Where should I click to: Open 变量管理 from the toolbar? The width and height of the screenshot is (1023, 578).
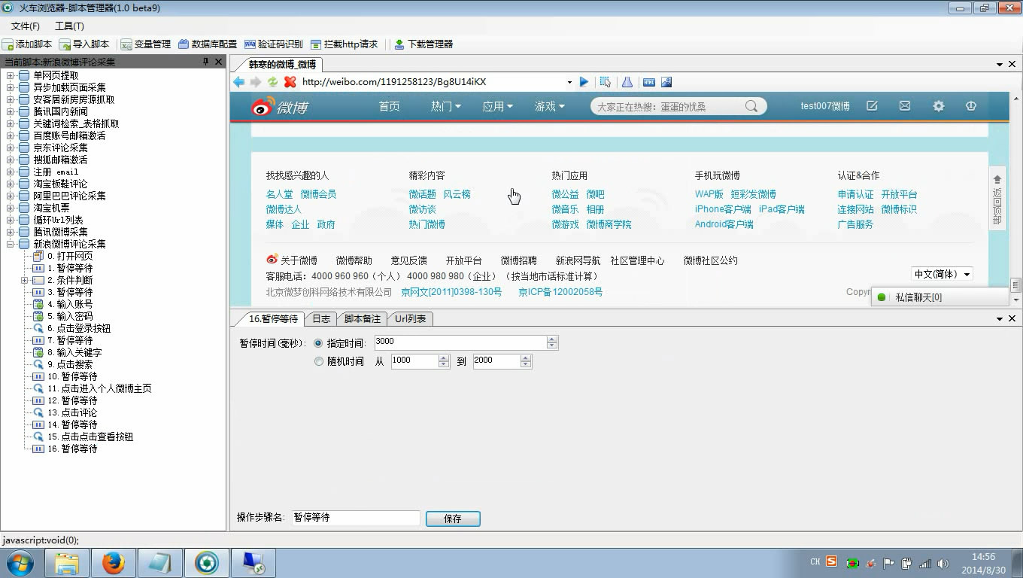coord(146,44)
